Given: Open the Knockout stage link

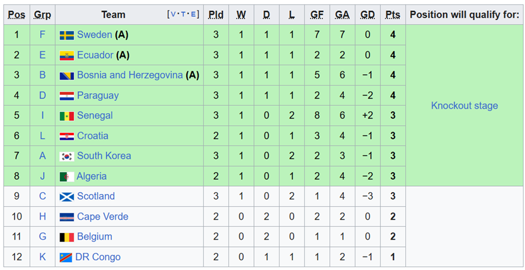Looking at the screenshot, I should (x=464, y=106).
